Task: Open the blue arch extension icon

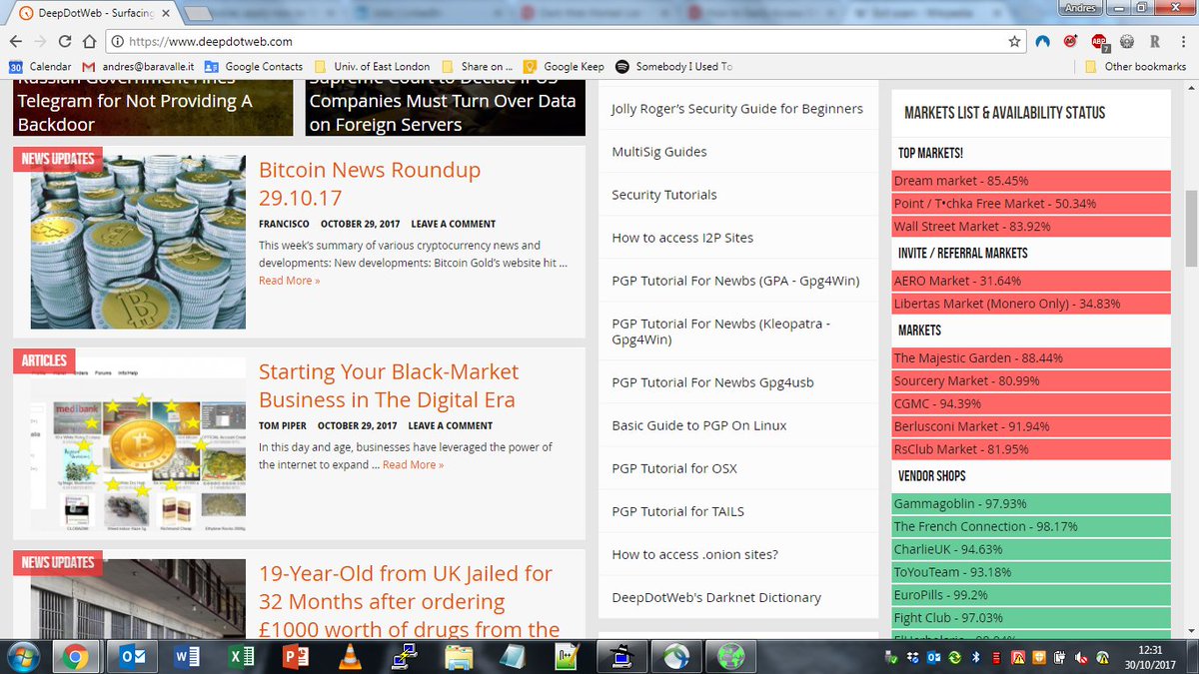Action: pos(1043,42)
